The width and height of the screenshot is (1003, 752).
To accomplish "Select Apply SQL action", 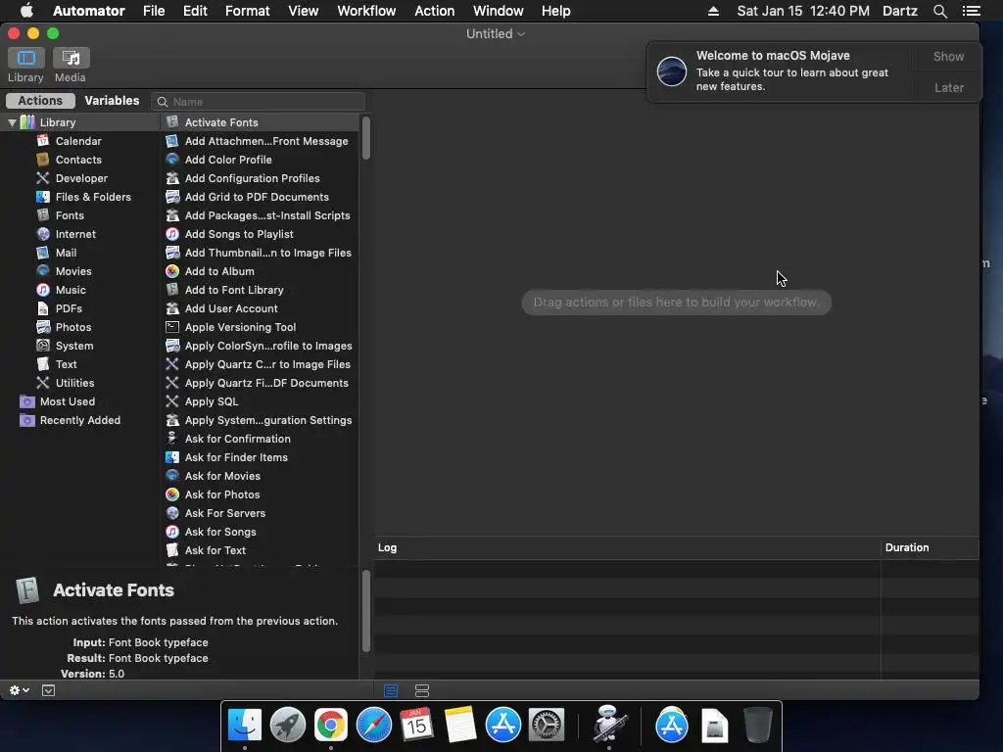I will 261,401.
